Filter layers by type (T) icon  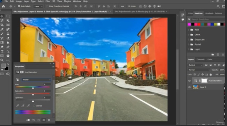[215, 65]
